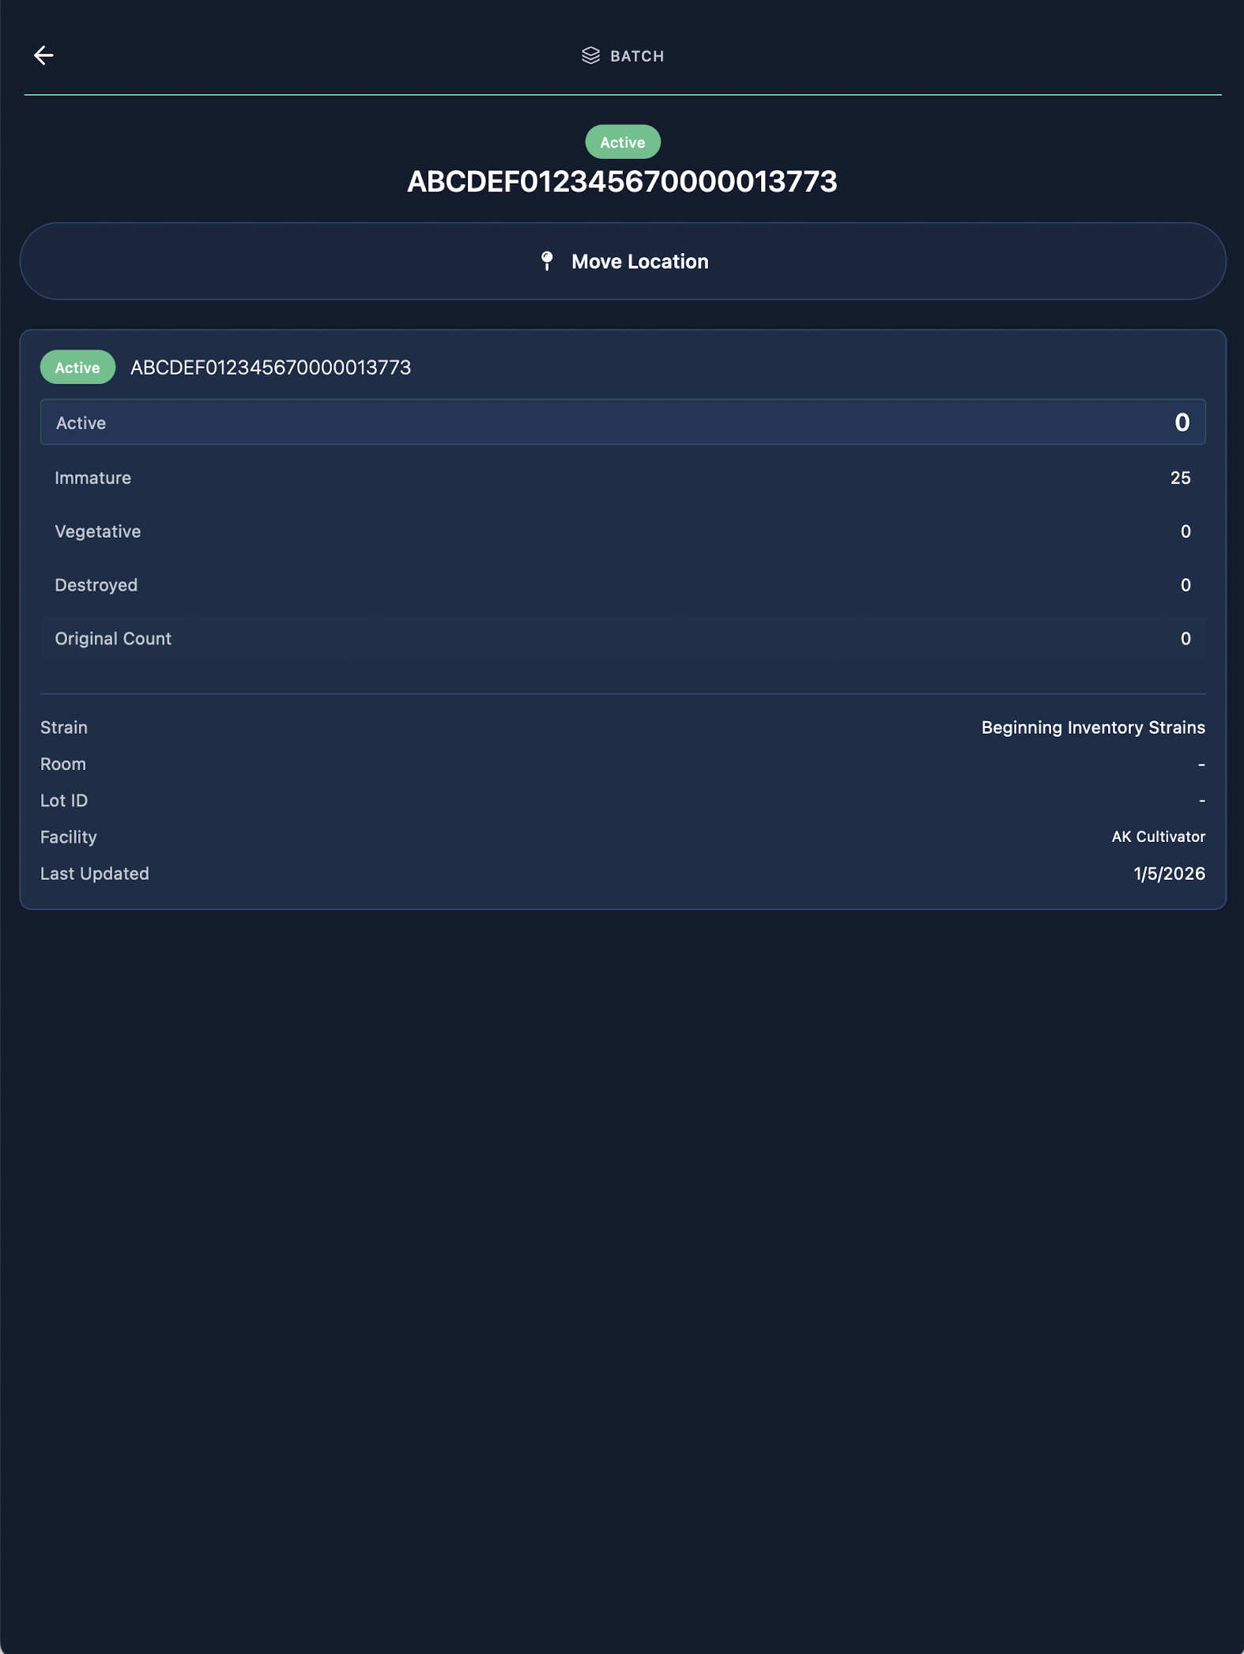The width and height of the screenshot is (1244, 1654).
Task: Click the Active badge inside the card
Action: click(77, 368)
